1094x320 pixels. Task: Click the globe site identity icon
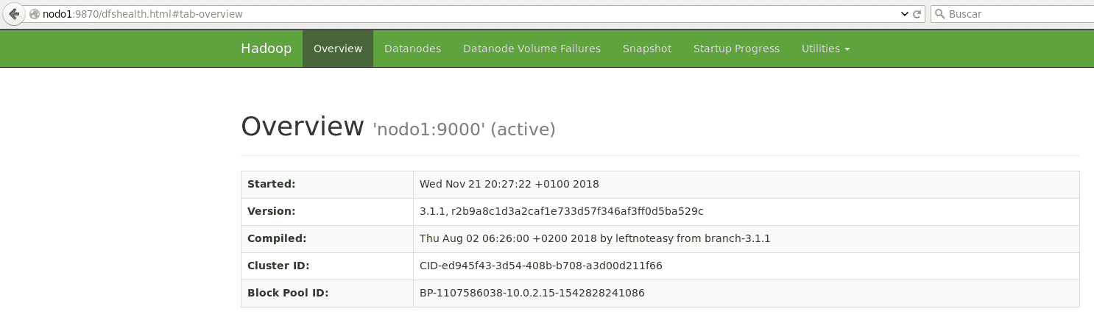pos(34,14)
